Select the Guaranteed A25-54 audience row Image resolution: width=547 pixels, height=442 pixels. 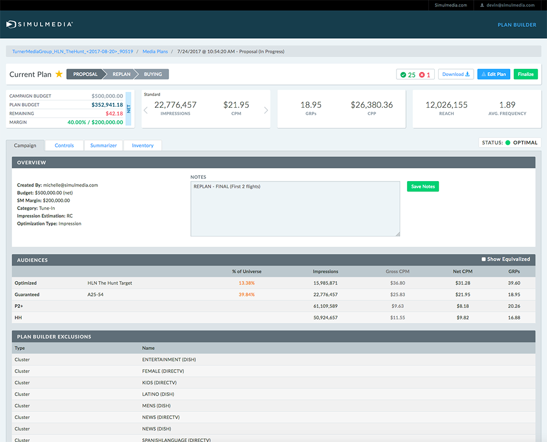tap(273, 294)
